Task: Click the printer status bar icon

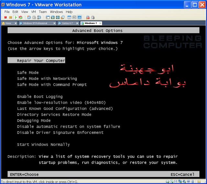Action: click(188, 181)
